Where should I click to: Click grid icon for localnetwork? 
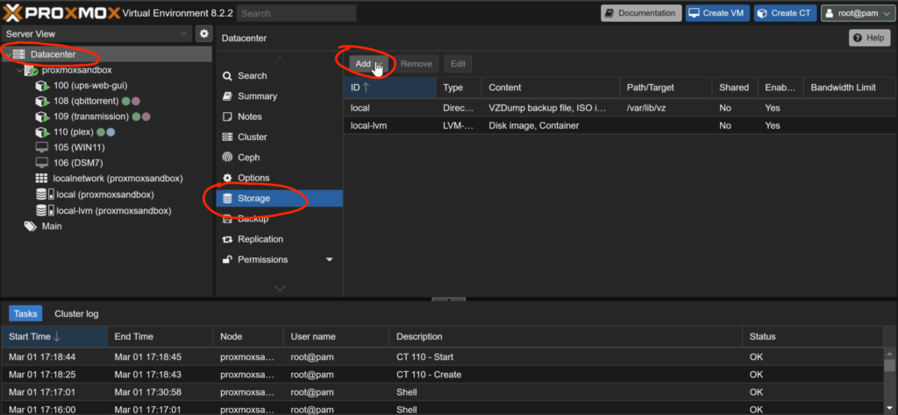(42, 179)
